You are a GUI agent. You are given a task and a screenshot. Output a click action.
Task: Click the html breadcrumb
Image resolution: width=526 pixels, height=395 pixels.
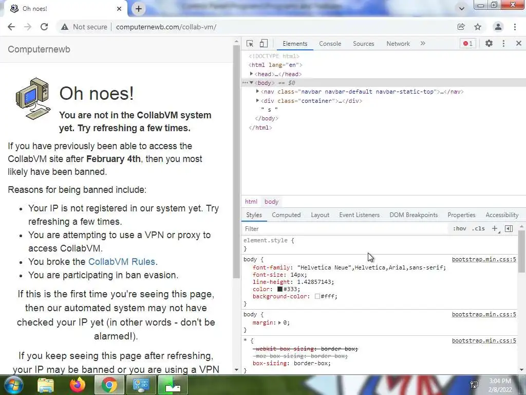coord(251,202)
